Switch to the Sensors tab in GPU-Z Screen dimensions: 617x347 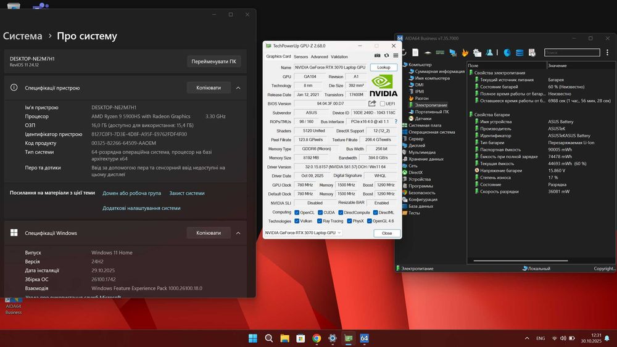pos(300,57)
